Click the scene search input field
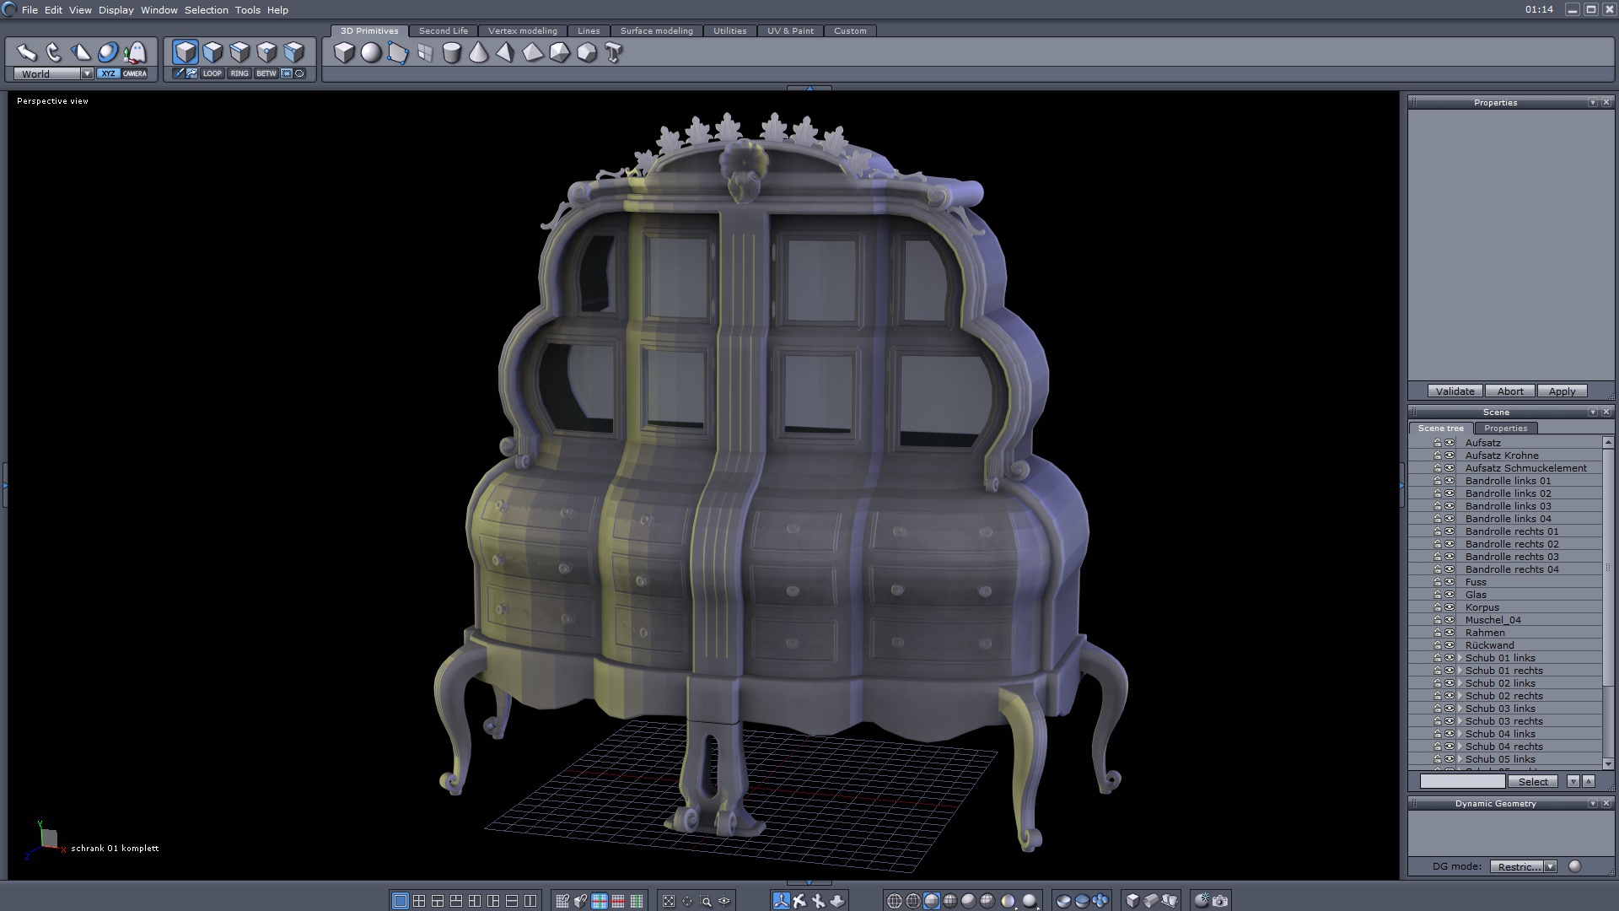1619x911 pixels. click(1461, 782)
